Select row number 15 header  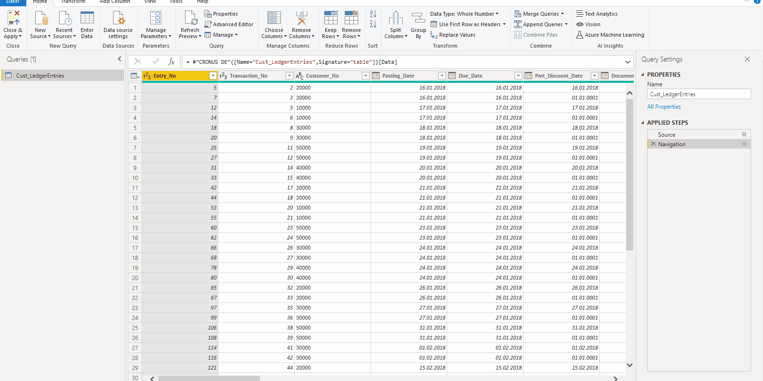pyautogui.click(x=135, y=228)
